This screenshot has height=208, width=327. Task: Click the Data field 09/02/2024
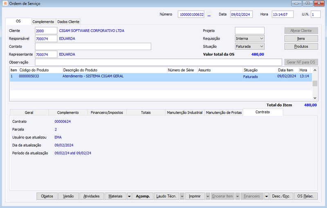(x=242, y=14)
